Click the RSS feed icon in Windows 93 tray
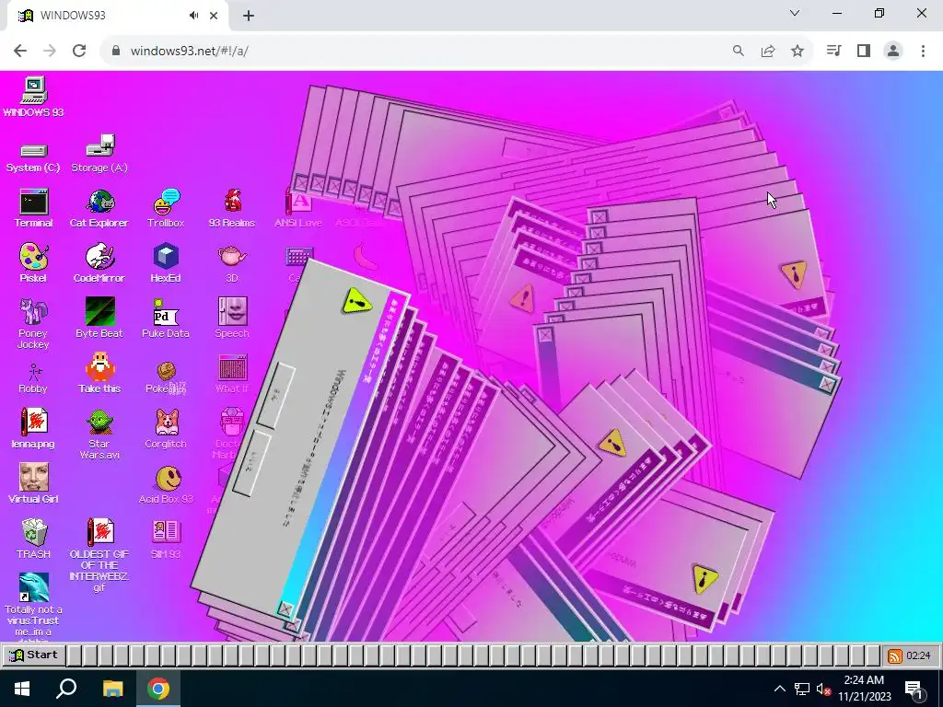943x707 pixels. [x=895, y=655]
